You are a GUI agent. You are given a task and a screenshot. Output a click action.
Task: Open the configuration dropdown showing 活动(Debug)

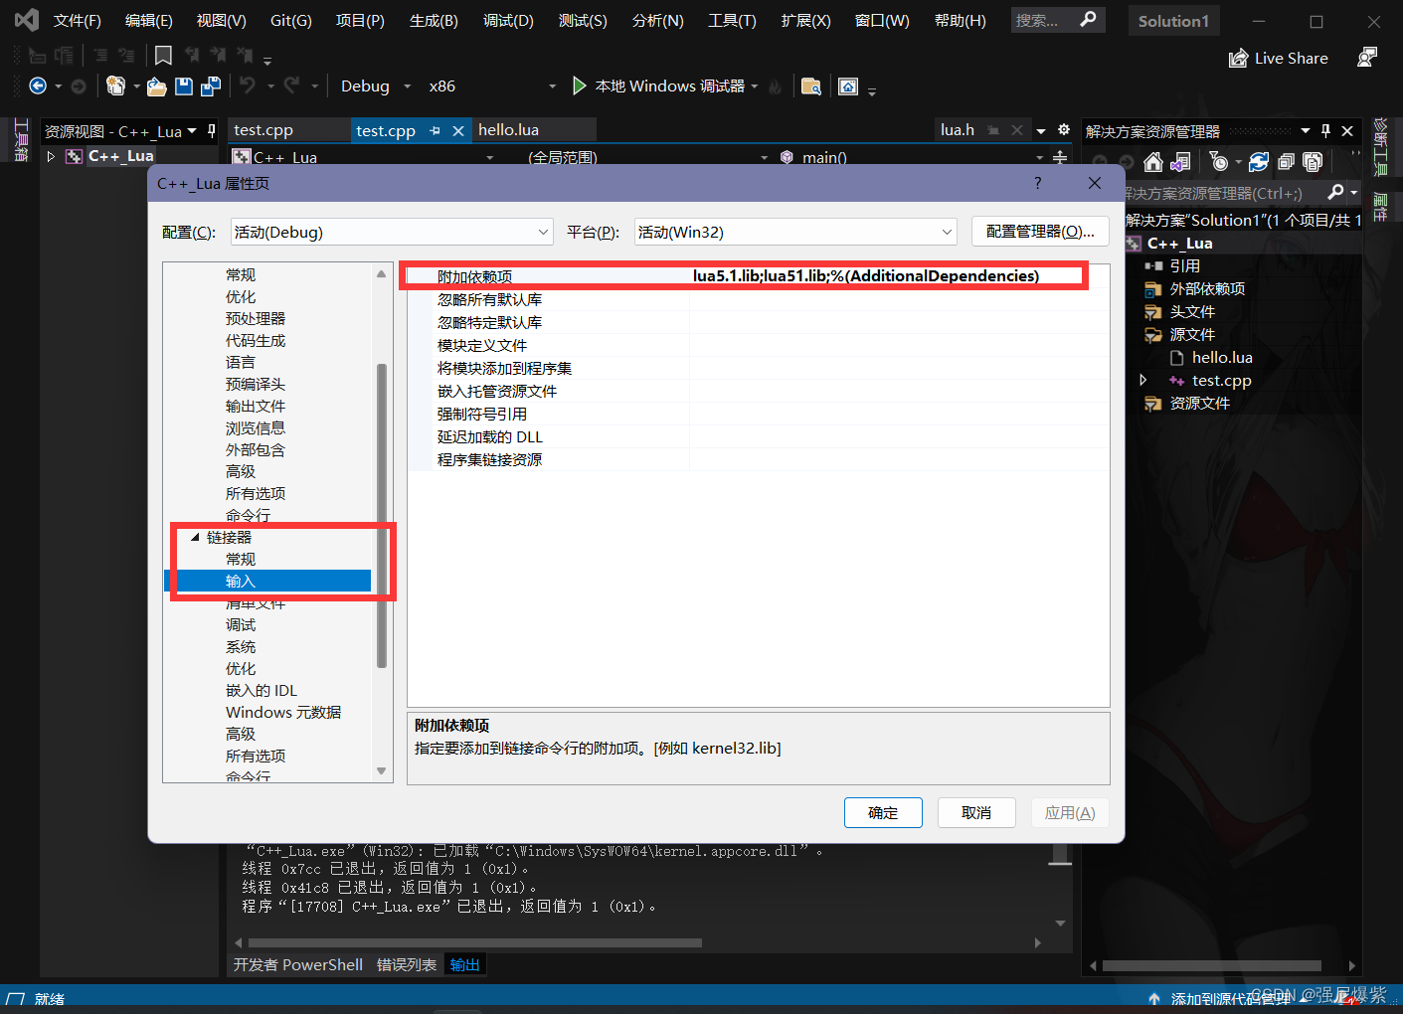(x=392, y=232)
